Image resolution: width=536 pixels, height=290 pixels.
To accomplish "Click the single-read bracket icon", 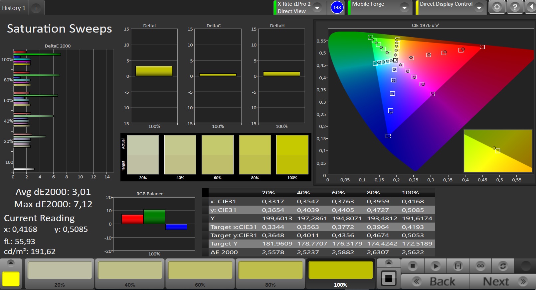I will 458,266.
